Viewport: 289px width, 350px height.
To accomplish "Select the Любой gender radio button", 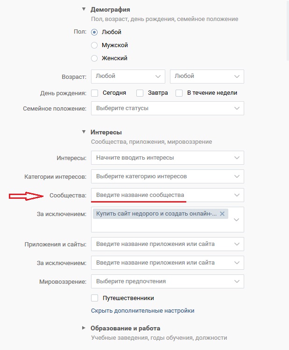I will pos(94,32).
